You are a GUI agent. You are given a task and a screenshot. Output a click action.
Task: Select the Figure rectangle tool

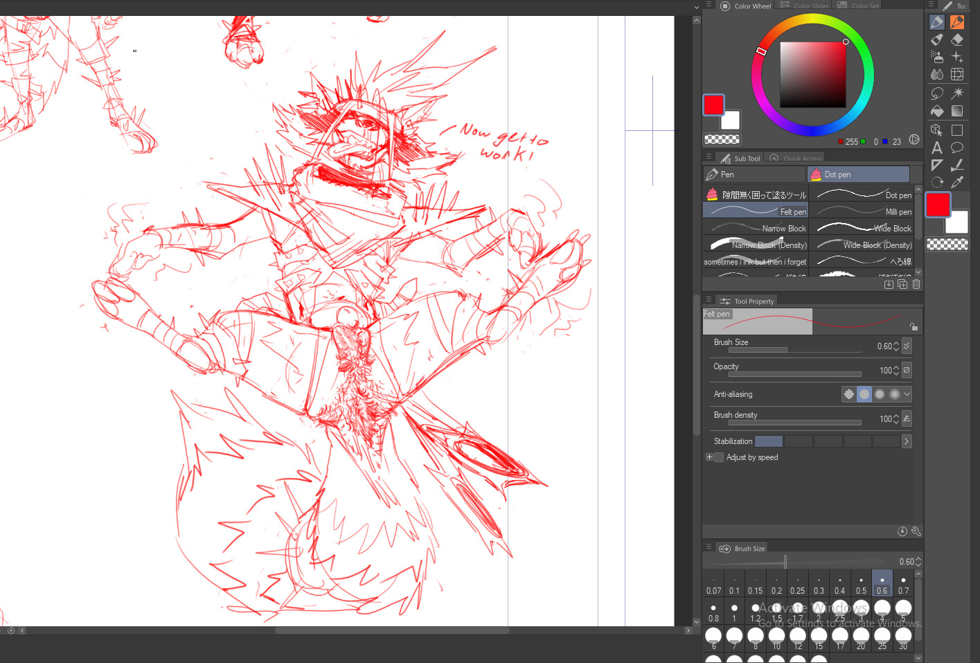click(957, 130)
